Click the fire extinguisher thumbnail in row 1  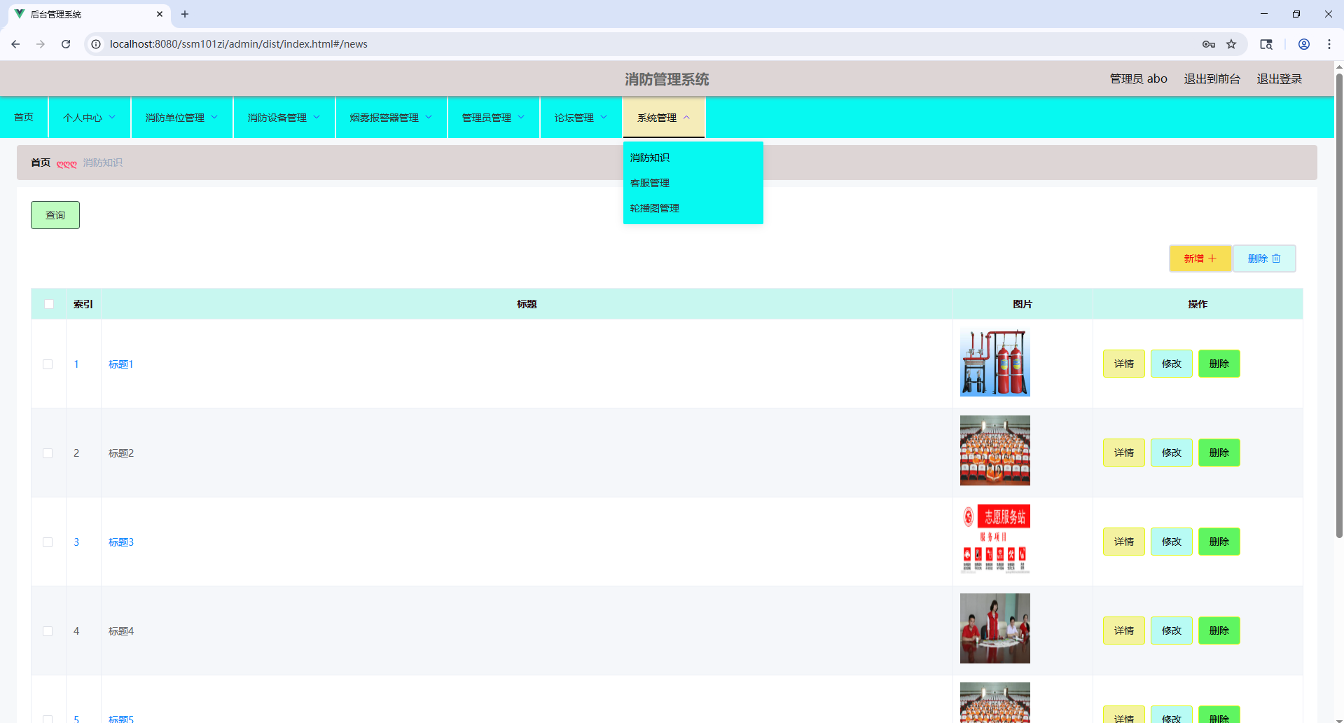coord(995,361)
